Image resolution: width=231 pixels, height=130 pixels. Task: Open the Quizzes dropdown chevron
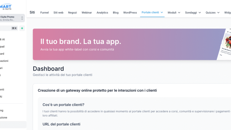coord(218,13)
